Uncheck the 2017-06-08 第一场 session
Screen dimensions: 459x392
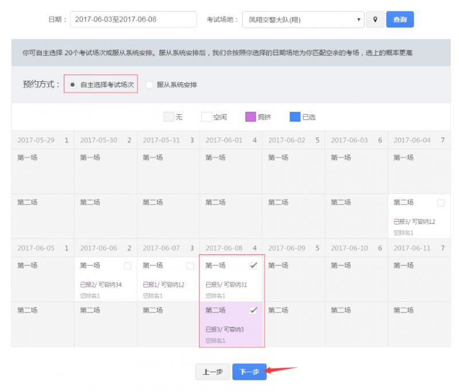pyautogui.click(x=253, y=266)
